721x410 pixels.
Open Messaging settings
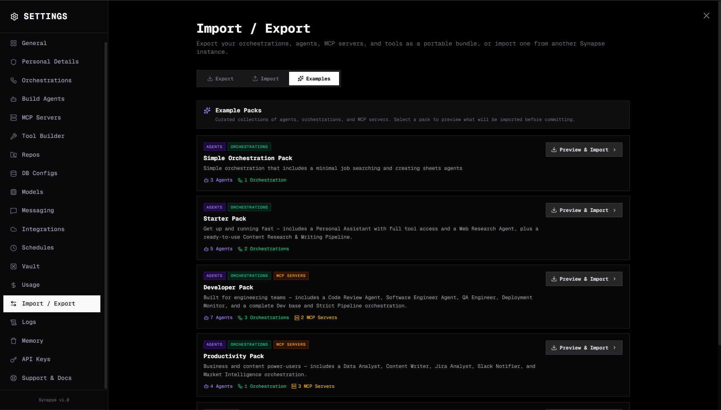coord(52,210)
